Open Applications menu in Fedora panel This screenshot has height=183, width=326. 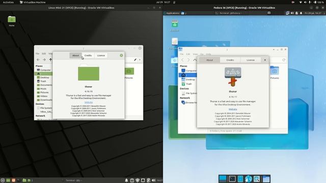pyautogui.click(x=172, y=13)
